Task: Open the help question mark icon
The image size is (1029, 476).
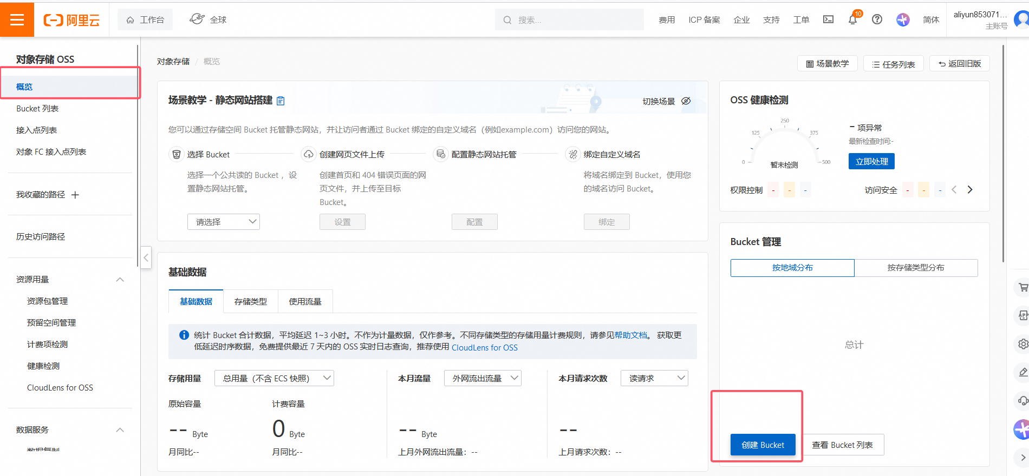Action: [x=877, y=19]
